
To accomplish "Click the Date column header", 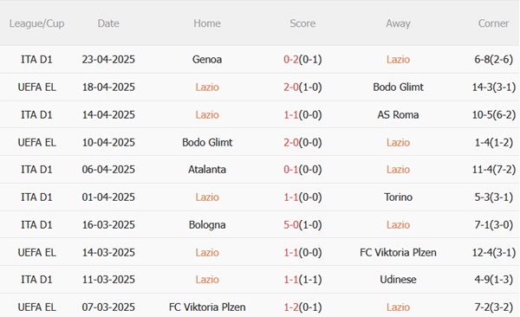I will click(x=108, y=23).
